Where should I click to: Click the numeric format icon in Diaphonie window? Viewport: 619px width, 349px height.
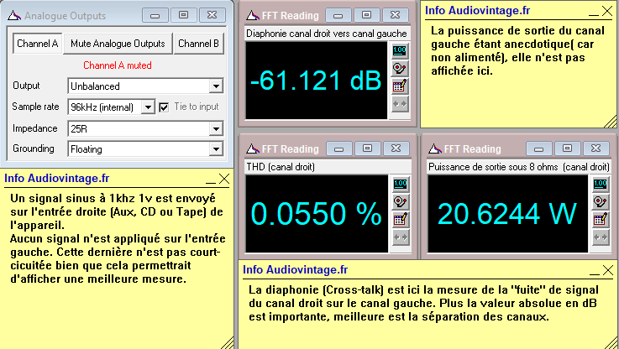(x=400, y=50)
